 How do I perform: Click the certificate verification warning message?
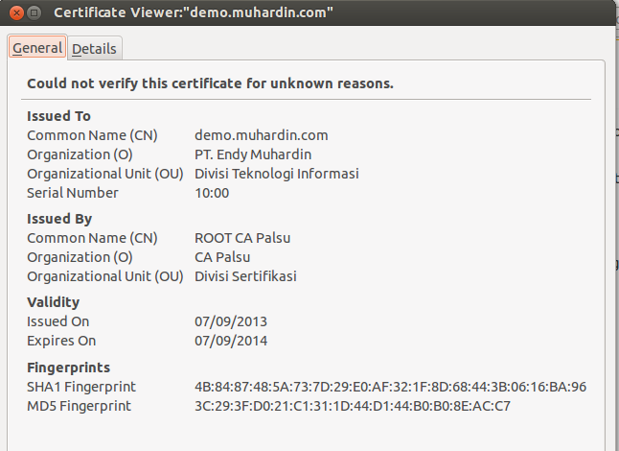(210, 83)
